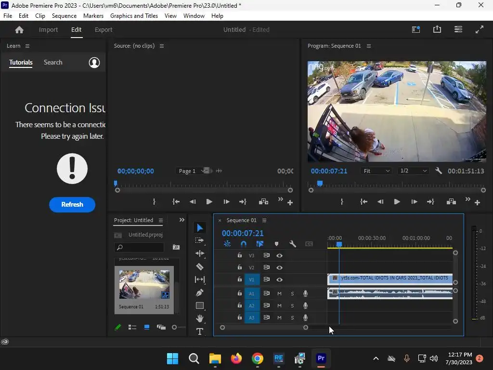The height and width of the screenshot is (370, 493).
Task: Play the Program monitor sequence
Action: pyautogui.click(x=397, y=202)
